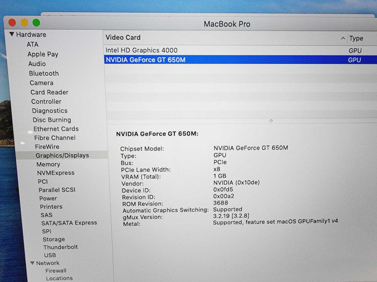Image resolution: width=377 pixels, height=282 pixels.
Task: Open Power information
Action: 48,198
